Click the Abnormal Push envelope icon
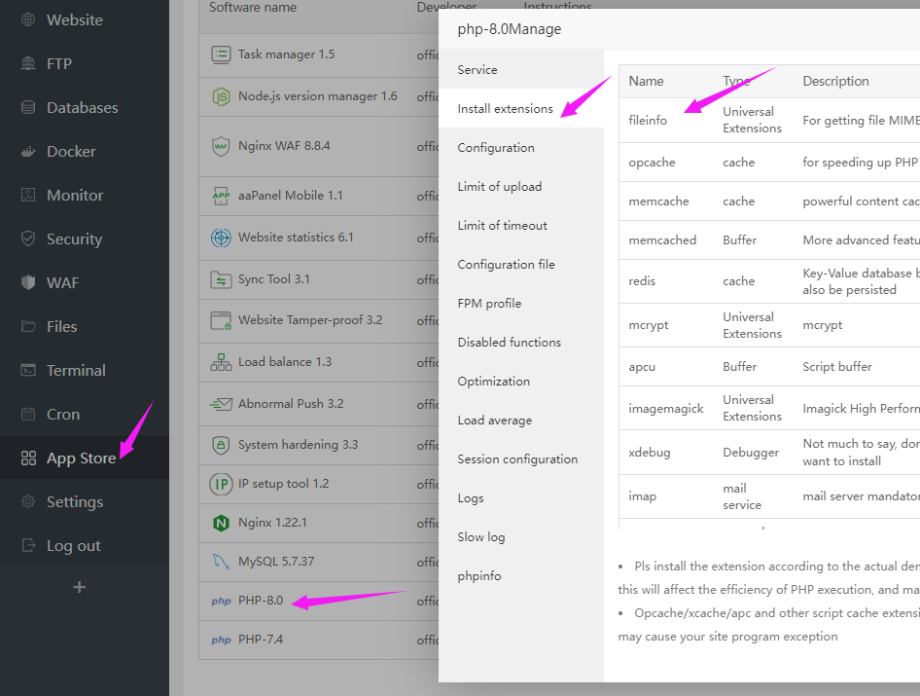Screen dimensions: 920x696 [221, 404]
